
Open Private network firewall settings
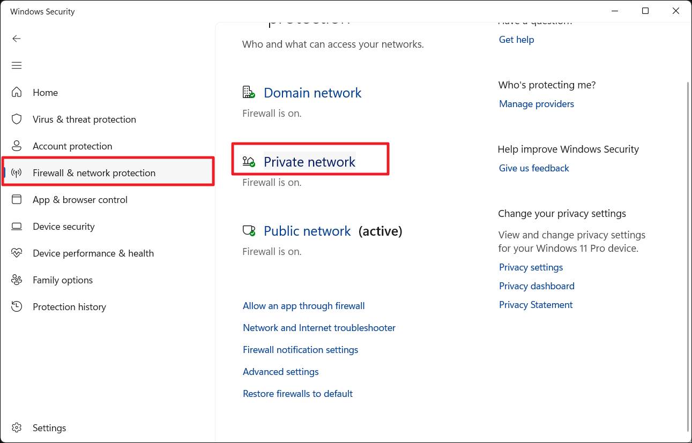pos(309,162)
